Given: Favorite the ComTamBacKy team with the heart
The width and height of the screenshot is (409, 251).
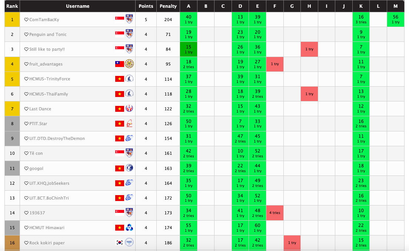Looking at the screenshot, I should click(26, 20).
